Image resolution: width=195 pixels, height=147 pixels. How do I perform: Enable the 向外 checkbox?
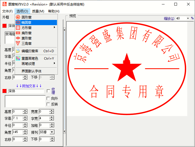tap(48, 99)
